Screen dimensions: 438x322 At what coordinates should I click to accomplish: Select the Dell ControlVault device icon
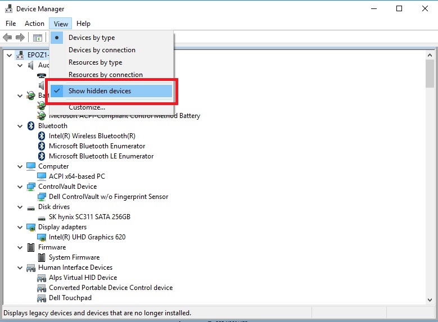click(x=42, y=197)
